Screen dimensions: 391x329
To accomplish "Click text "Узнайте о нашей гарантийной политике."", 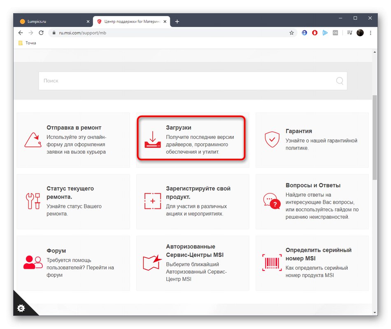I will tap(321, 144).
